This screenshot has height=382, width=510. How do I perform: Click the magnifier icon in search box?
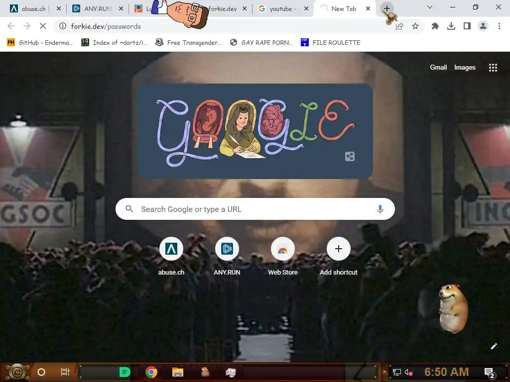pyautogui.click(x=129, y=209)
